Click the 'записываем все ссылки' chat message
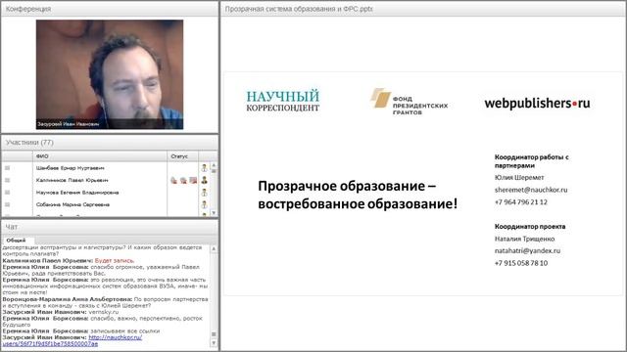 coord(125,330)
